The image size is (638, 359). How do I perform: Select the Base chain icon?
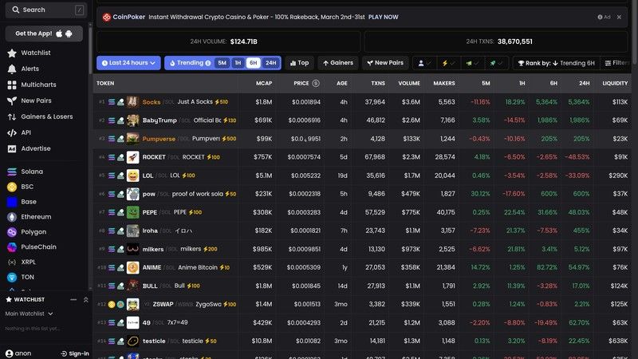tap(12, 202)
